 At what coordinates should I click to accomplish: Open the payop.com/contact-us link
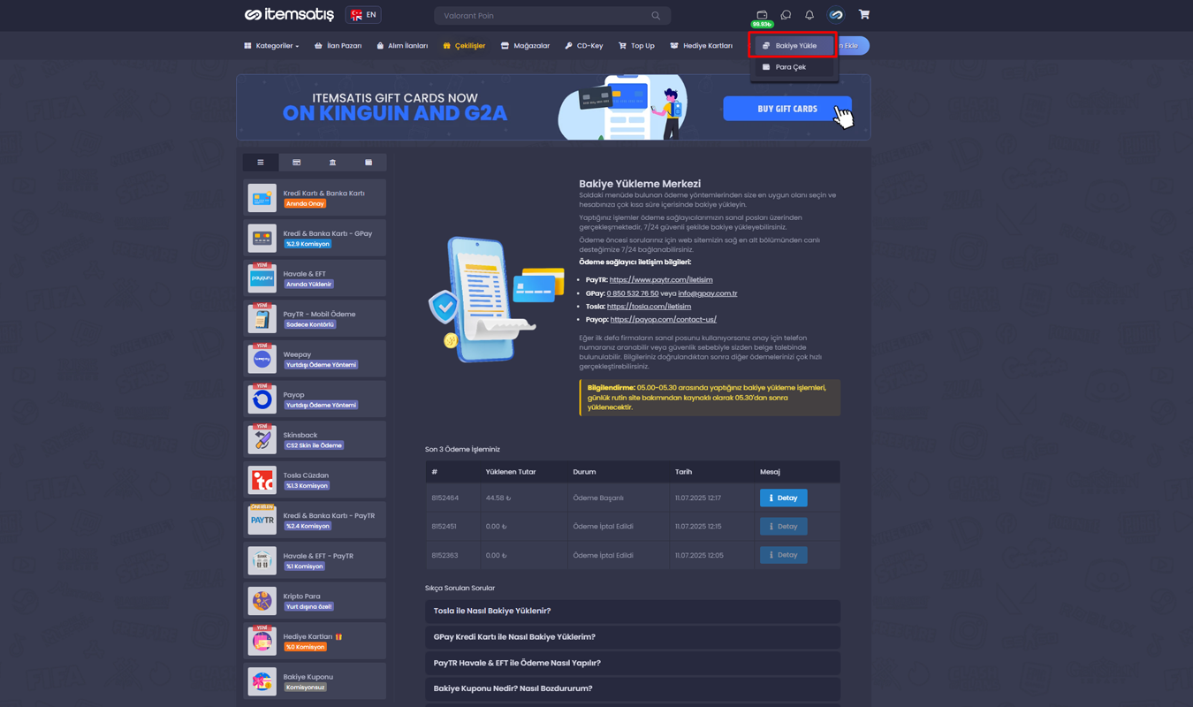click(663, 320)
